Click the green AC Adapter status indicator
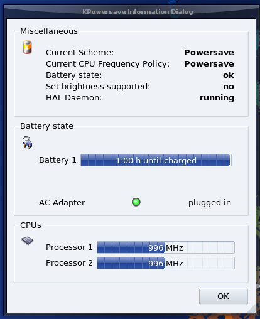Image resolution: width=260 pixels, height=319 pixels. [x=136, y=202]
